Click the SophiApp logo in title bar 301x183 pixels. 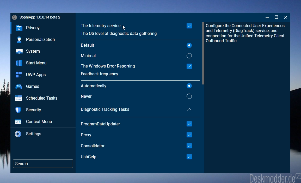click(x=14, y=17)
